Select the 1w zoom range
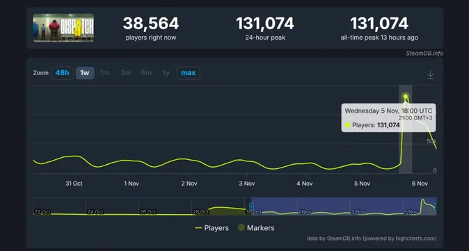The height and width of the screenshot is (251, 469). click(x=85, y=73)
